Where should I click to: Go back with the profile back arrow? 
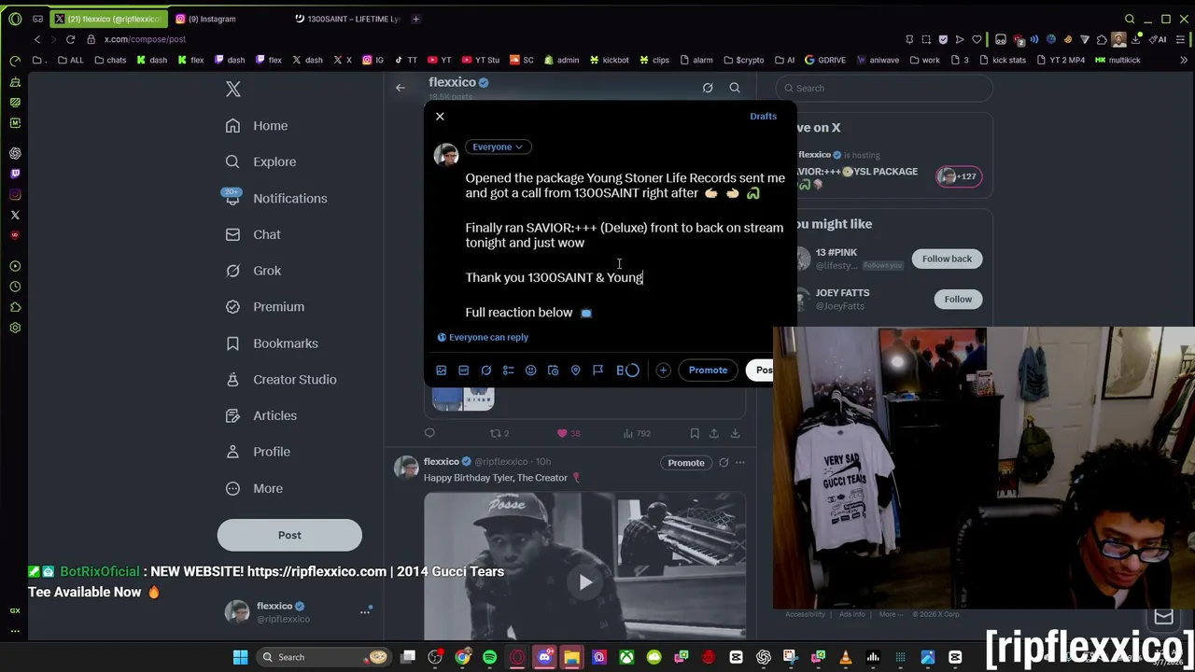[x=400, y=88]
